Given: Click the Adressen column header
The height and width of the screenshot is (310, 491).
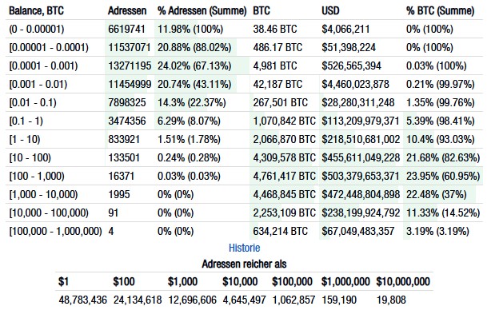Looking at the screenshot, I should point(127,11).
